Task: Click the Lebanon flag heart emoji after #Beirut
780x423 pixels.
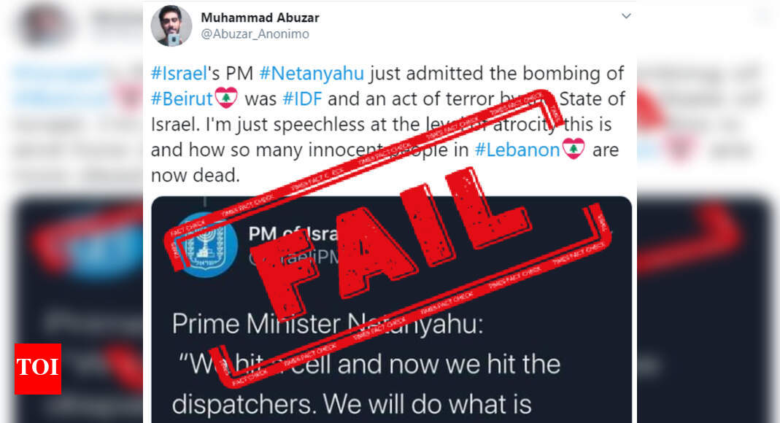Action: click(x=226, y=98)
